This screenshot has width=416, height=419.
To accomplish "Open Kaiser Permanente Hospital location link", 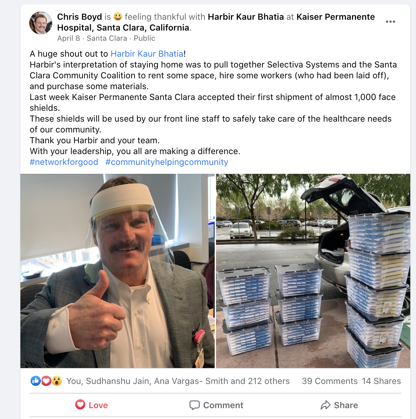I will (216, 22).
